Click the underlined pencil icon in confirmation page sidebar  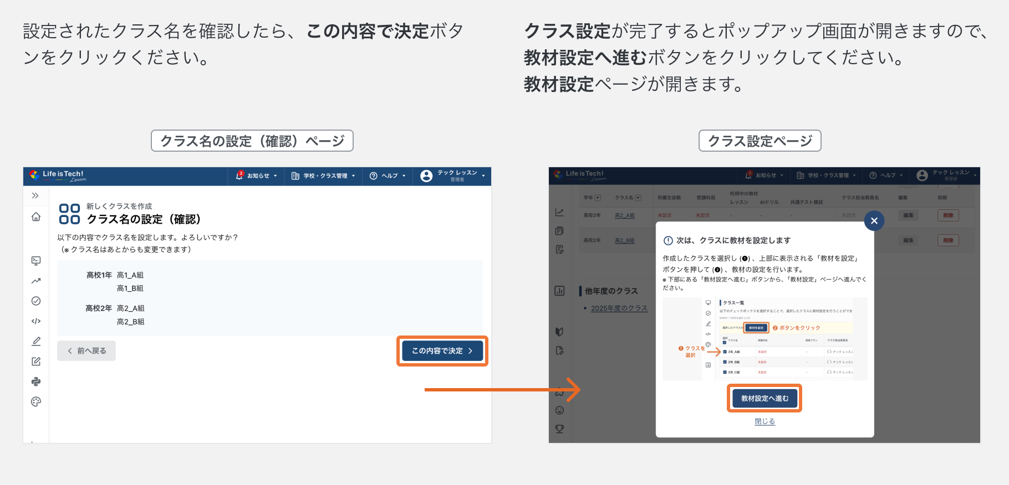pyautogui.click(x=36, y=341)
